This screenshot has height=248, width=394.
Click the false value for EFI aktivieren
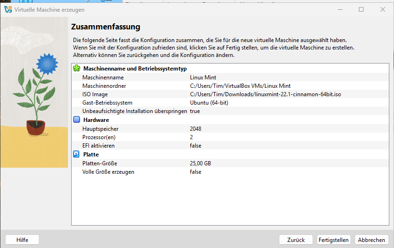[196, 146]
